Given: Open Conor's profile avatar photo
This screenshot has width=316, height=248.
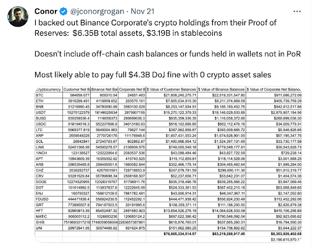Looking at the screenshot, I should 18,17.
